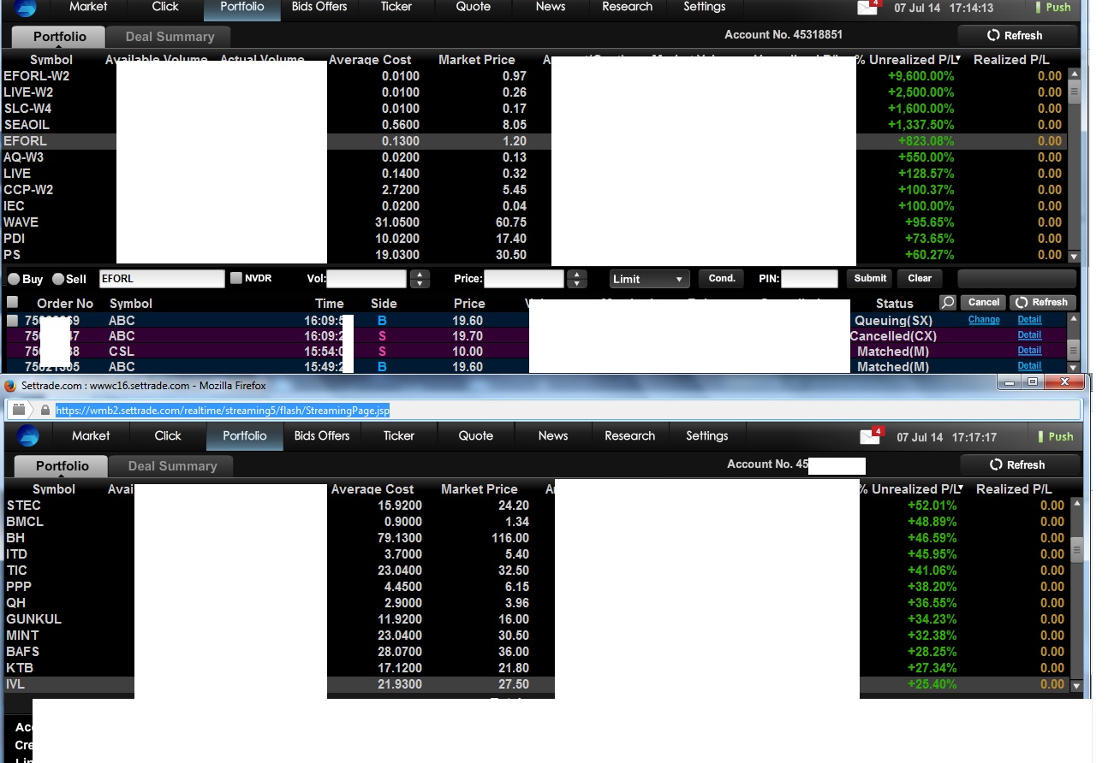Switch to Deal Summary tab in Firefox window
1120x763 pixels.
[172, 466]
